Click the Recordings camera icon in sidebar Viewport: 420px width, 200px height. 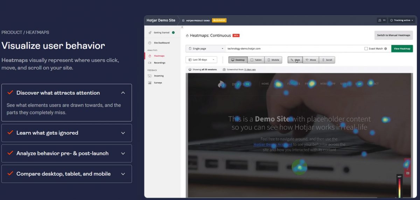(150, 63)
